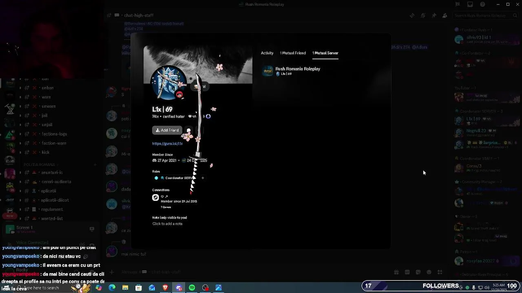Image resolution: width=522 pixels, height=293 pixels.
Task: Open the unjail channel
Action: [47, 125]
